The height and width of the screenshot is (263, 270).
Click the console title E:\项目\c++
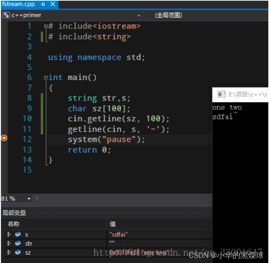[x=248, y=95]
